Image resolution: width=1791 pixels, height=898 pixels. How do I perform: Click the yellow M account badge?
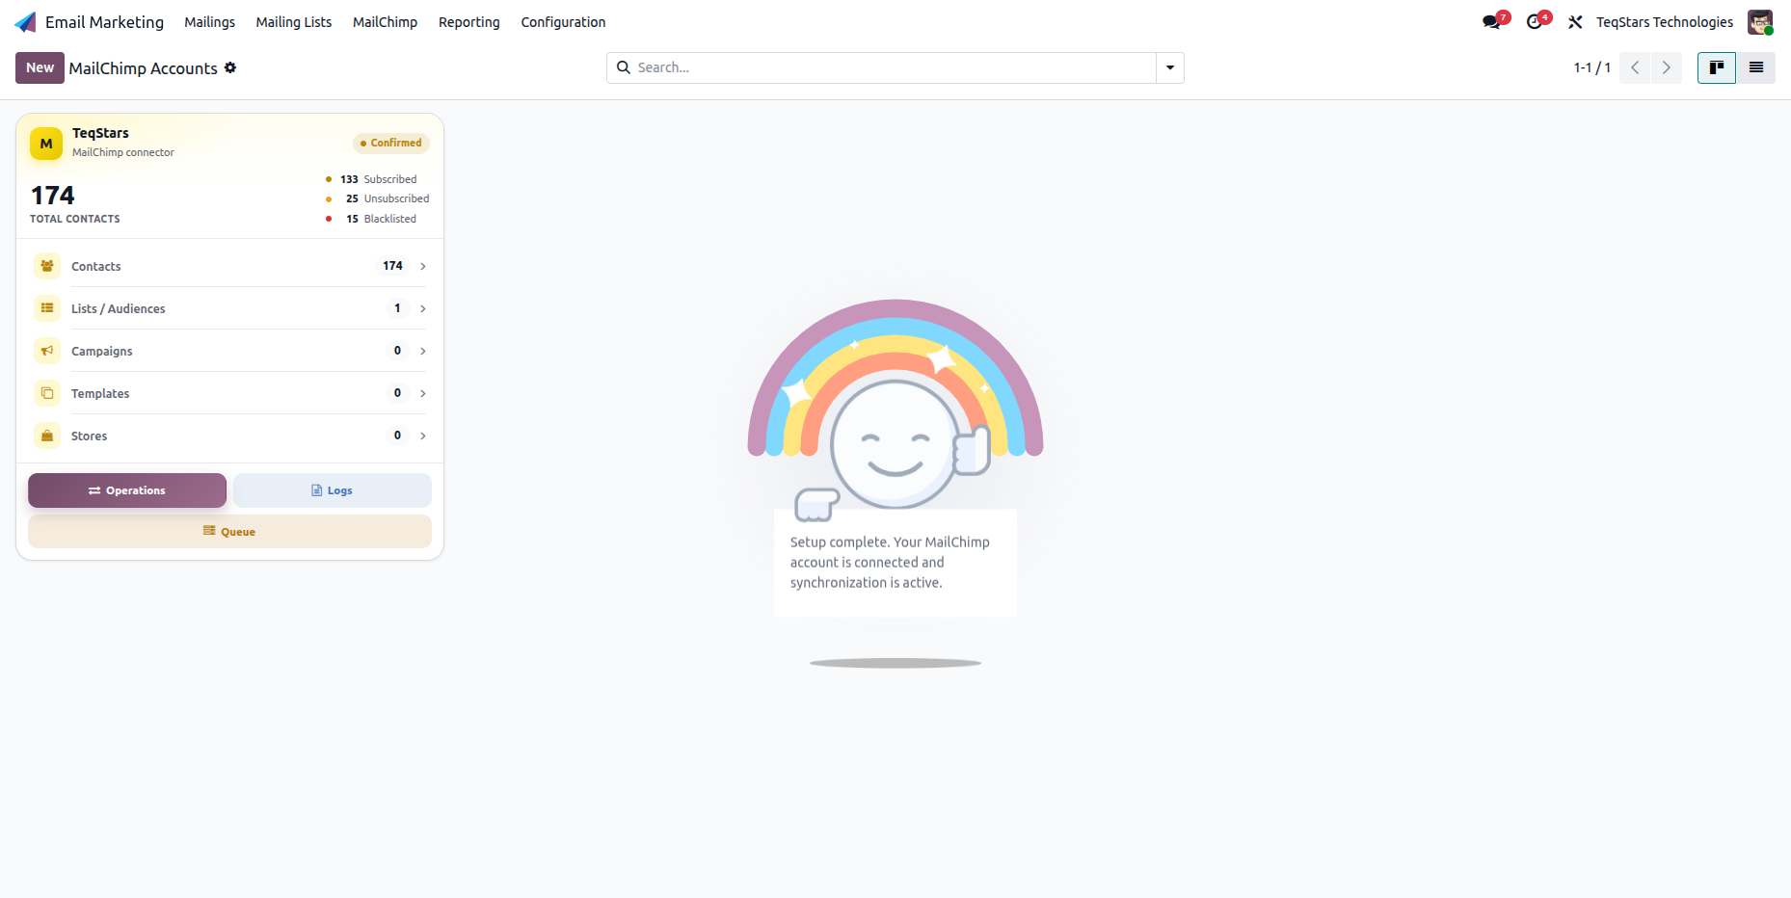click(x=46, y=144)
